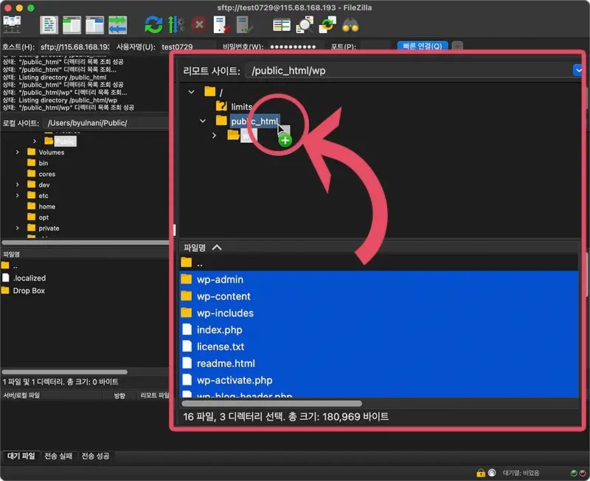This screenshot has height=481, width=590.
Task: Expand the Volumes folder in local tree
Action: (x=17, y=152)
